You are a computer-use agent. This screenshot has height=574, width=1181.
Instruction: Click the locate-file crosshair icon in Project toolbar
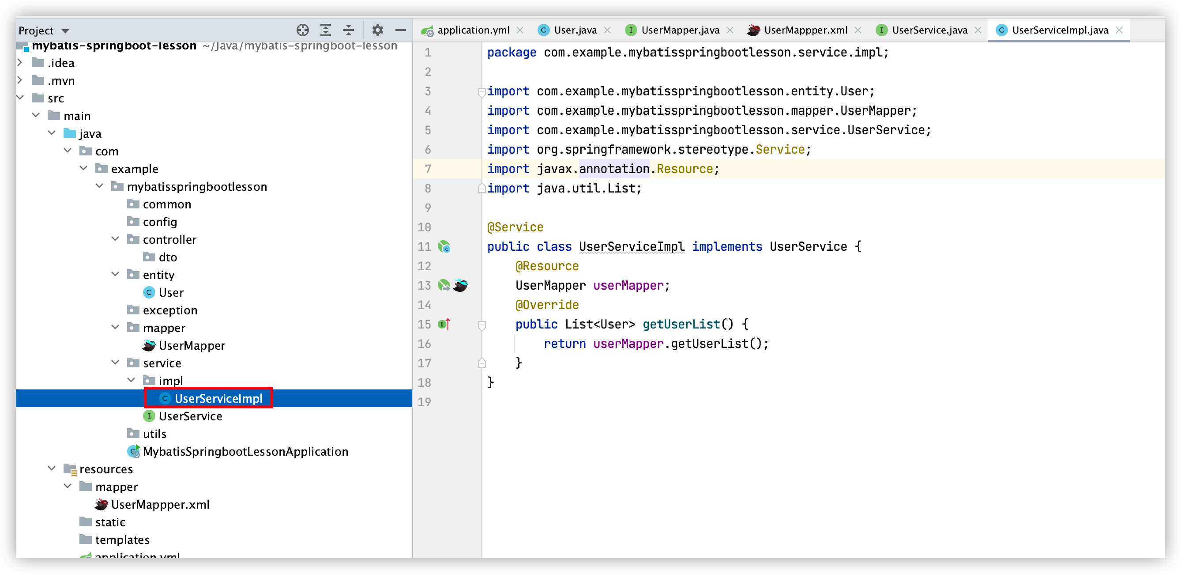tap(303, 30)
